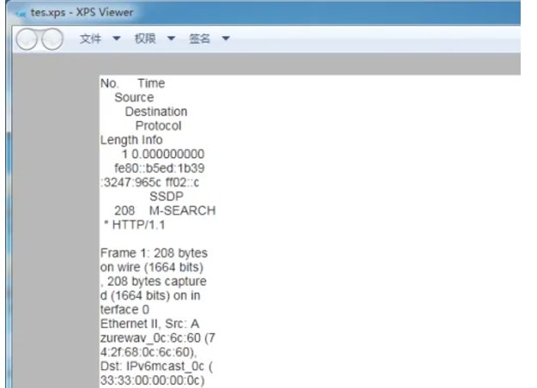Click the "terface 0" line
Viewport: 537px width, 388px height.
(x=125, y=310)
